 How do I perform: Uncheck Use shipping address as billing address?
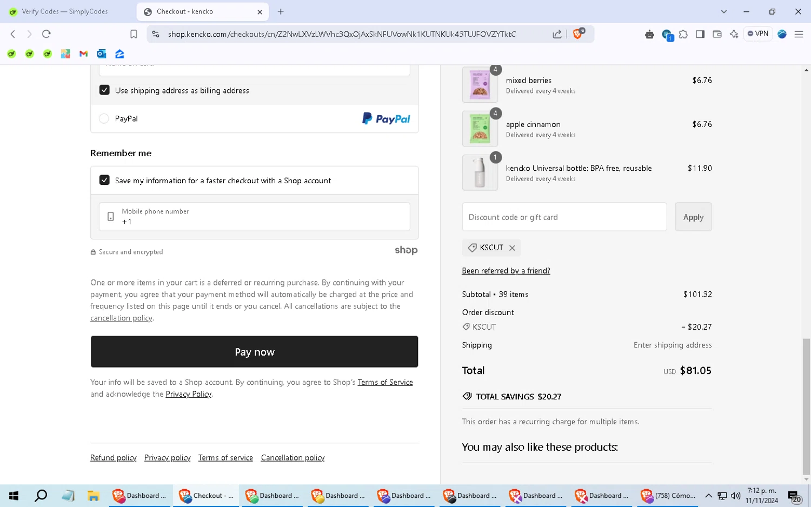[104, 90]
